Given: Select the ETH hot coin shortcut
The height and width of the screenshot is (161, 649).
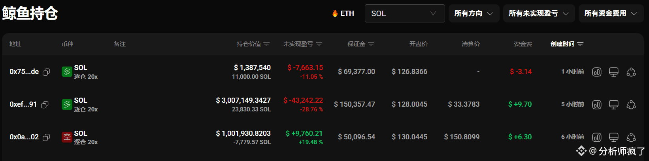Looking at the screenshot, I should click(343, 13).
